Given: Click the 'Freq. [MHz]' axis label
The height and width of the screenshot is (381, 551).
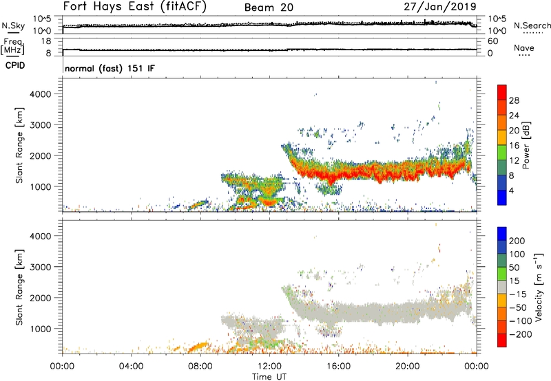Looking at the screenshot, I should tap(12, 47).
